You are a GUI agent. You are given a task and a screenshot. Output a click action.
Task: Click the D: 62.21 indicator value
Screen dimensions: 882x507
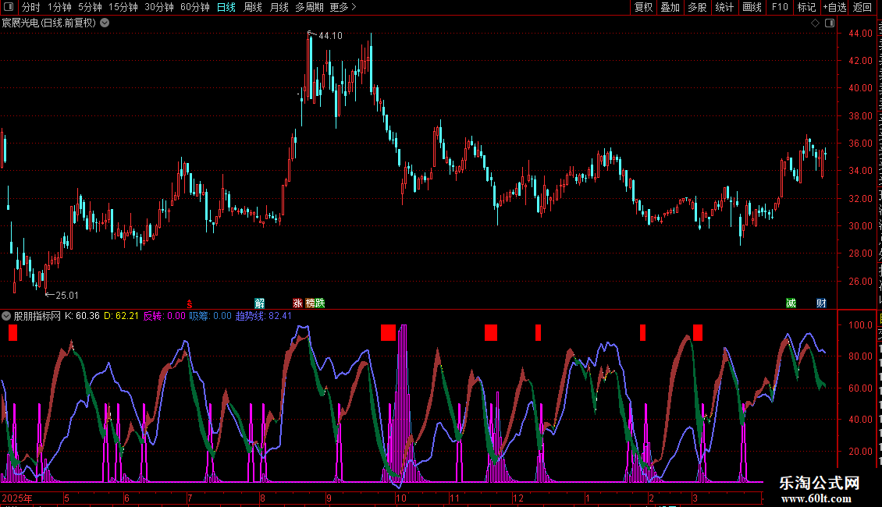click(122, 316)
